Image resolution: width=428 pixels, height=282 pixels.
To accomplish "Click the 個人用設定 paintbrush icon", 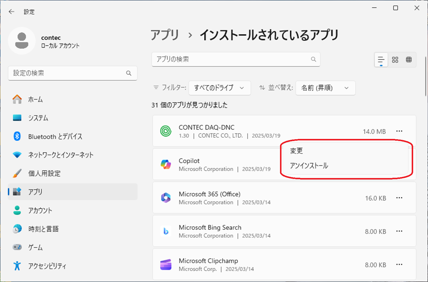I will point(17,173).
